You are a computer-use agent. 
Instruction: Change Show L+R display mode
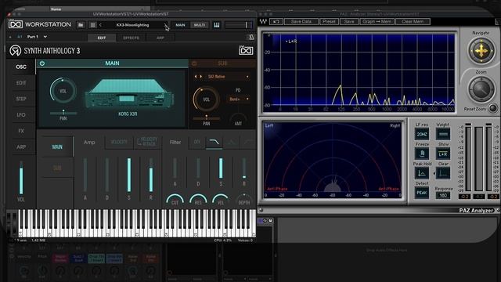pos(443,154)
